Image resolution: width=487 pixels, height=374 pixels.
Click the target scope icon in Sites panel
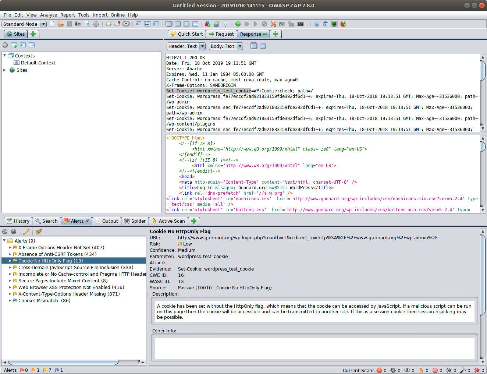pyautogui.click(x=5, y=45)
